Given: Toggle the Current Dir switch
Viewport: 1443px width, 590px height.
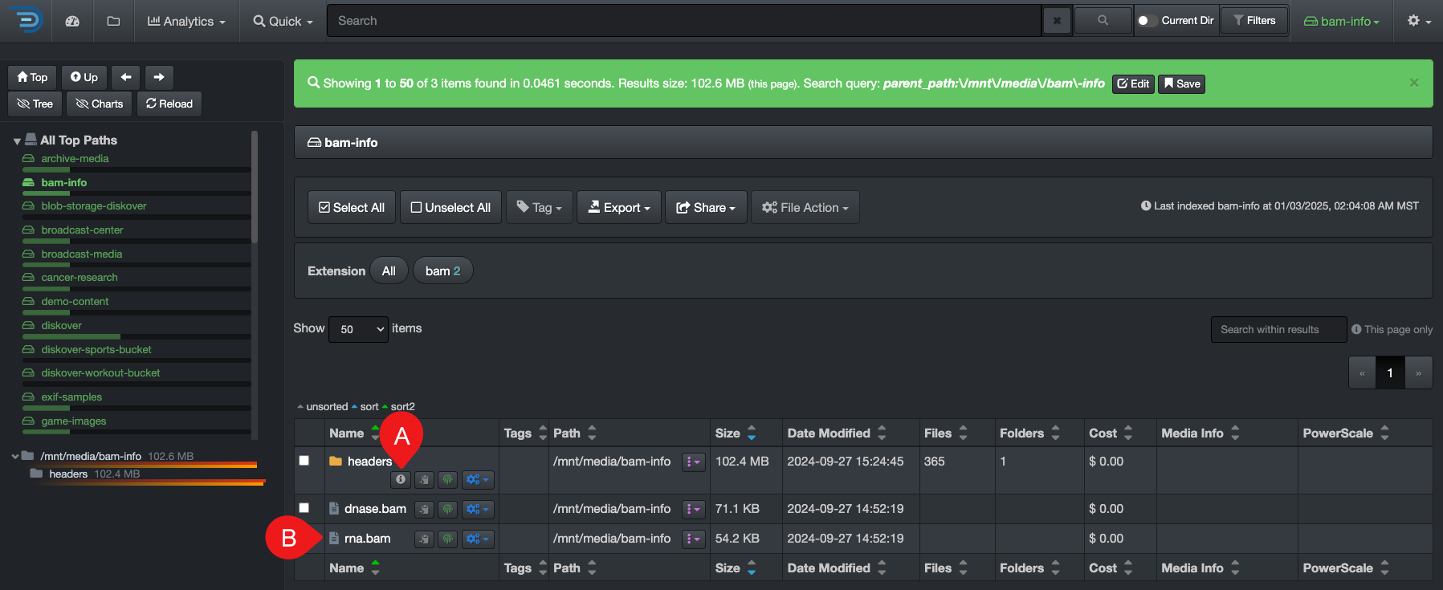Looking at the screenshot, I should coord(1147,21).
